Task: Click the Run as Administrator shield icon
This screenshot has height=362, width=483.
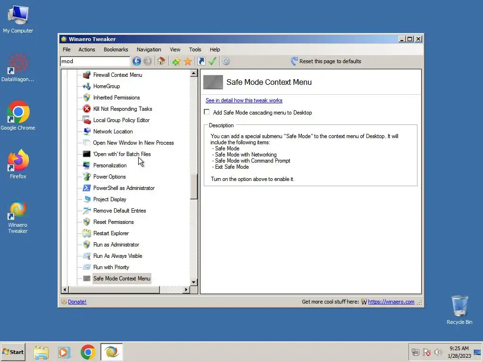Action: coord(87,245)
